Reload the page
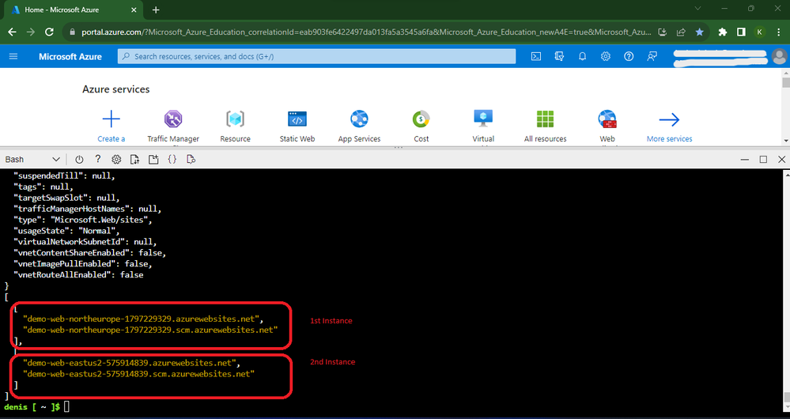Image resolution: width=790 pixels, height=419 pixels. 49,32
